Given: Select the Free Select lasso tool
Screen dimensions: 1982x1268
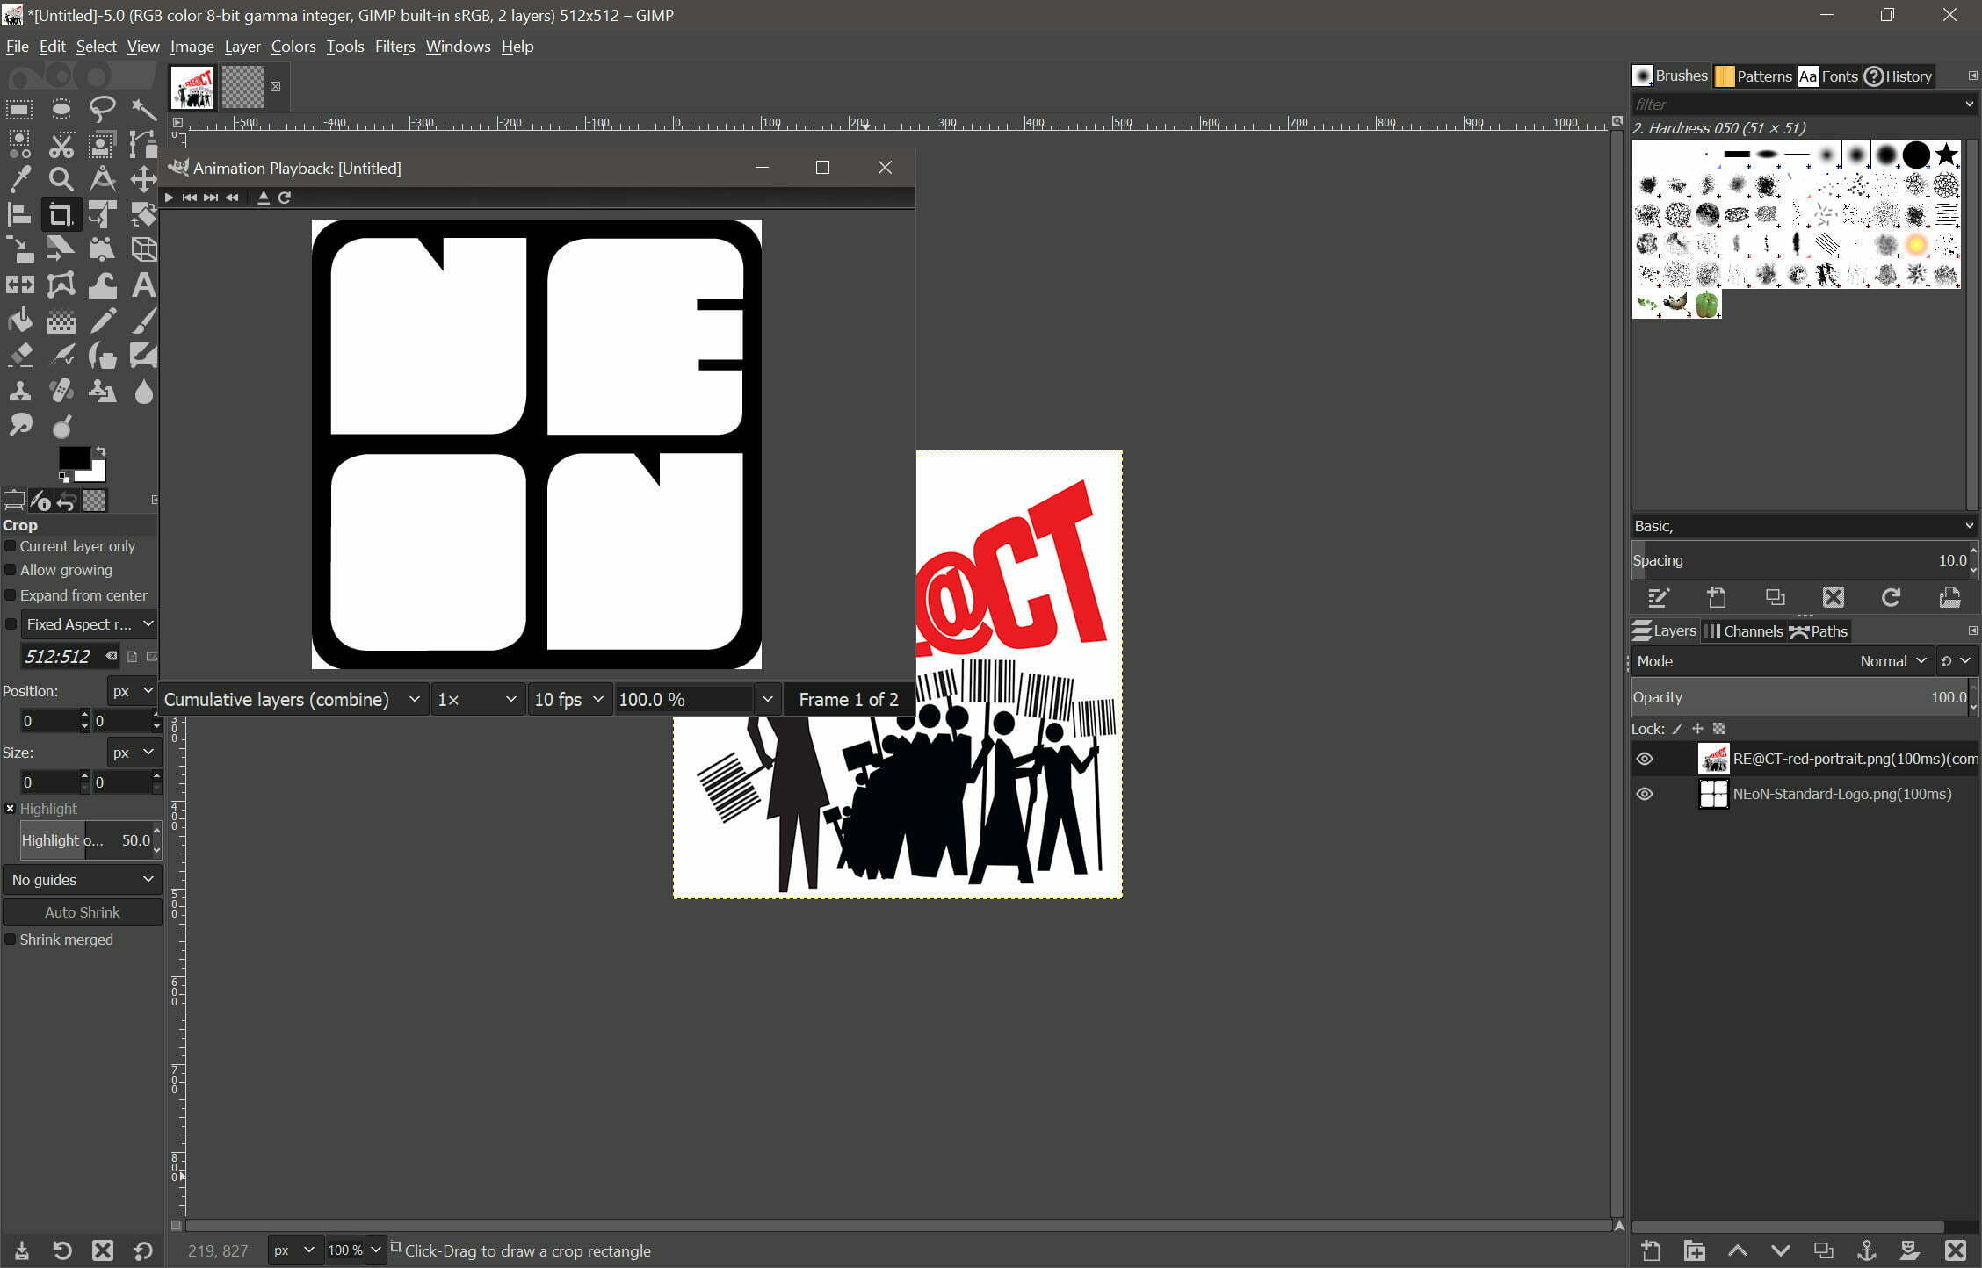Looking at the screenshot, I should (102, 109).
